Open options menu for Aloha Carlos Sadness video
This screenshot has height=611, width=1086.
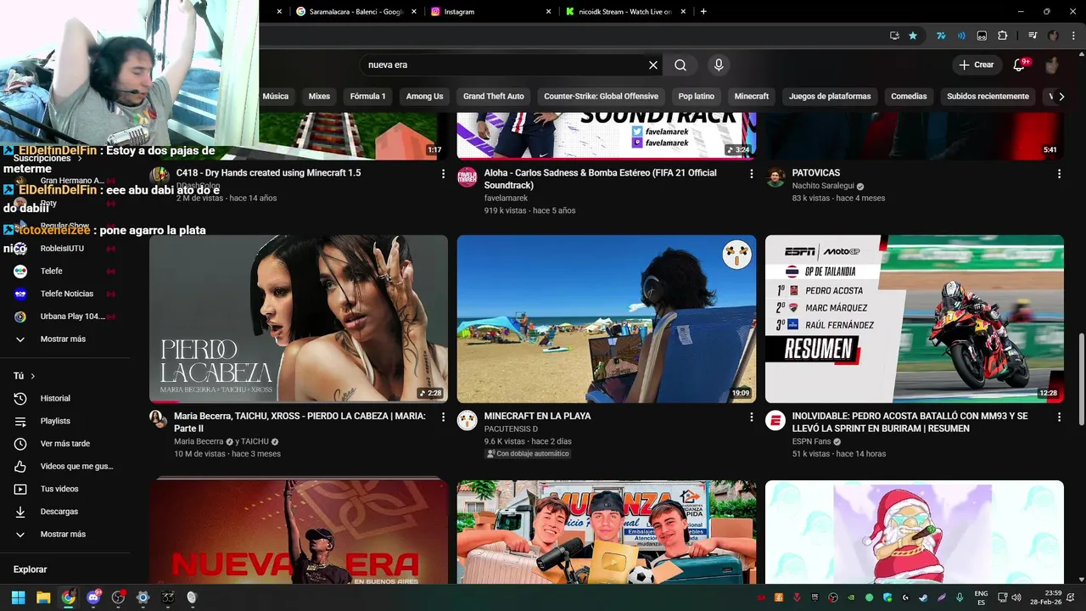[x=751, y=174]
